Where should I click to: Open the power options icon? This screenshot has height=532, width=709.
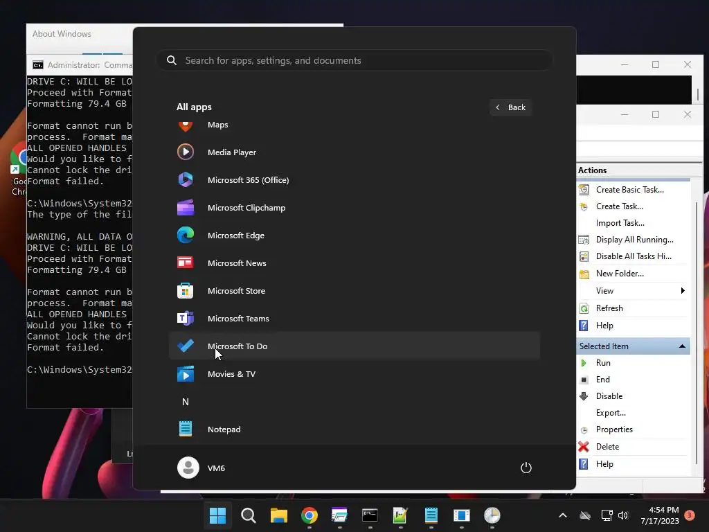(x=526, y=468)
